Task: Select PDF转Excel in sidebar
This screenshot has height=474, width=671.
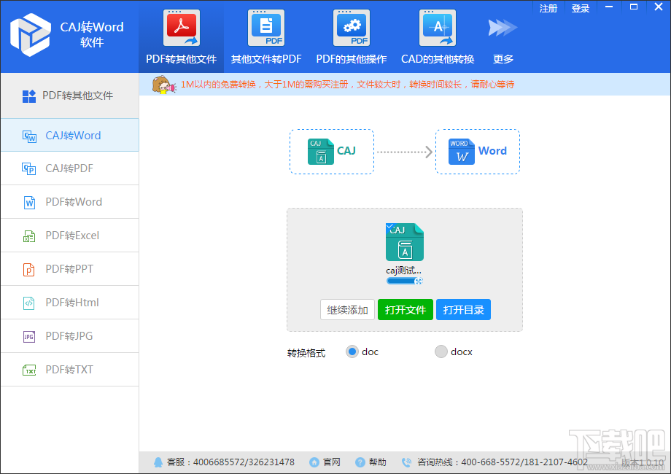Action: coord(70,236)
